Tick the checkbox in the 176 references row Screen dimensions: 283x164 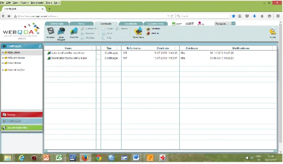98,53
